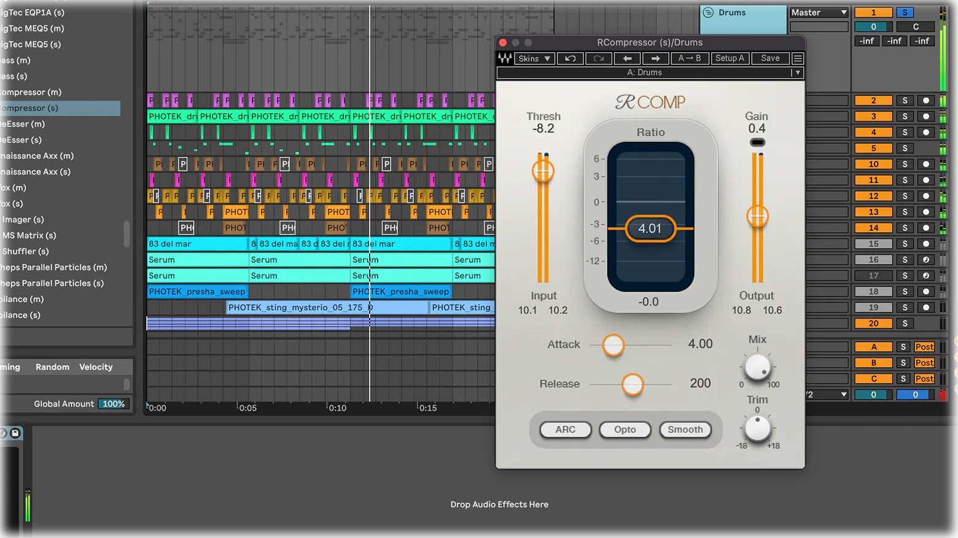Click the save icon above the level meter
The height and width of the screenshot is (538, 958).
[15, 433]
